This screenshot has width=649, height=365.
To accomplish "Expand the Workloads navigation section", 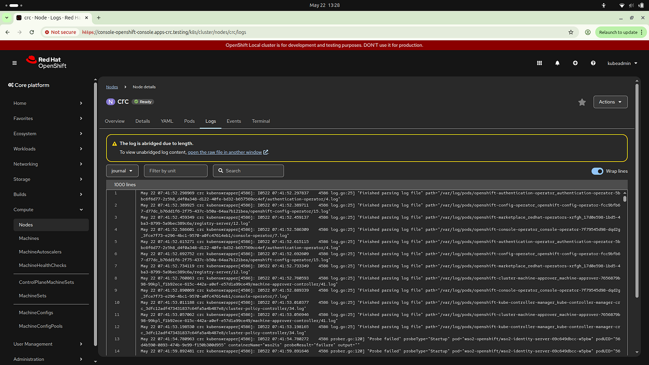I will [48, 149].
